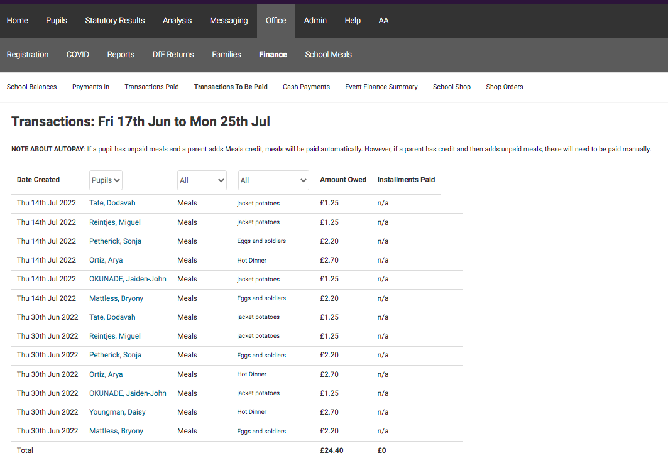Image resolution: width=668 pixels, height=468 pixels.
Task: Go to Transactions Paid
Action: [x=151, y=87]
